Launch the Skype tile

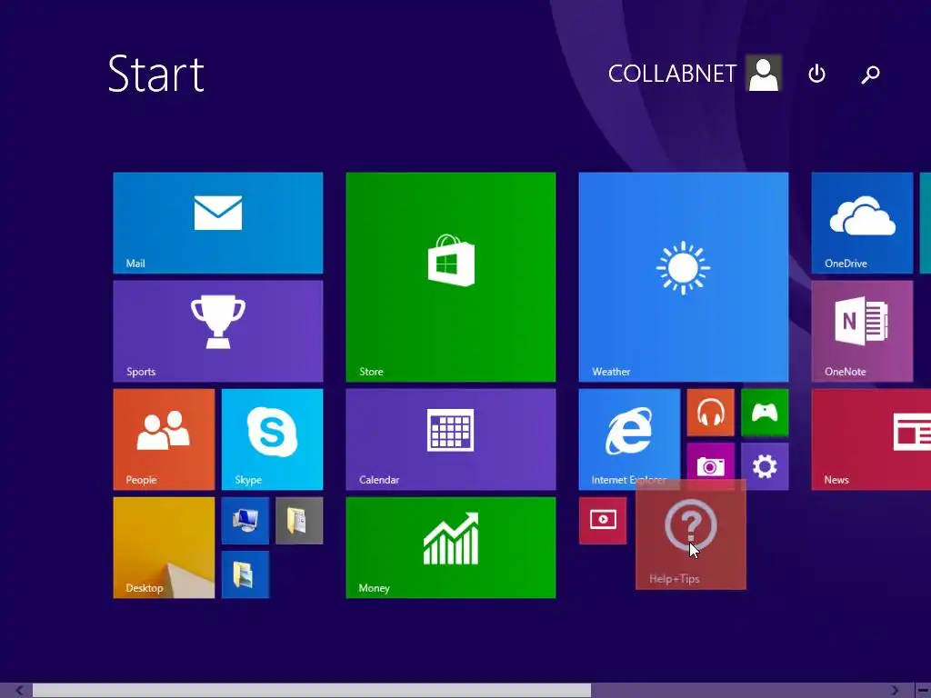click(x=272, y=439)
